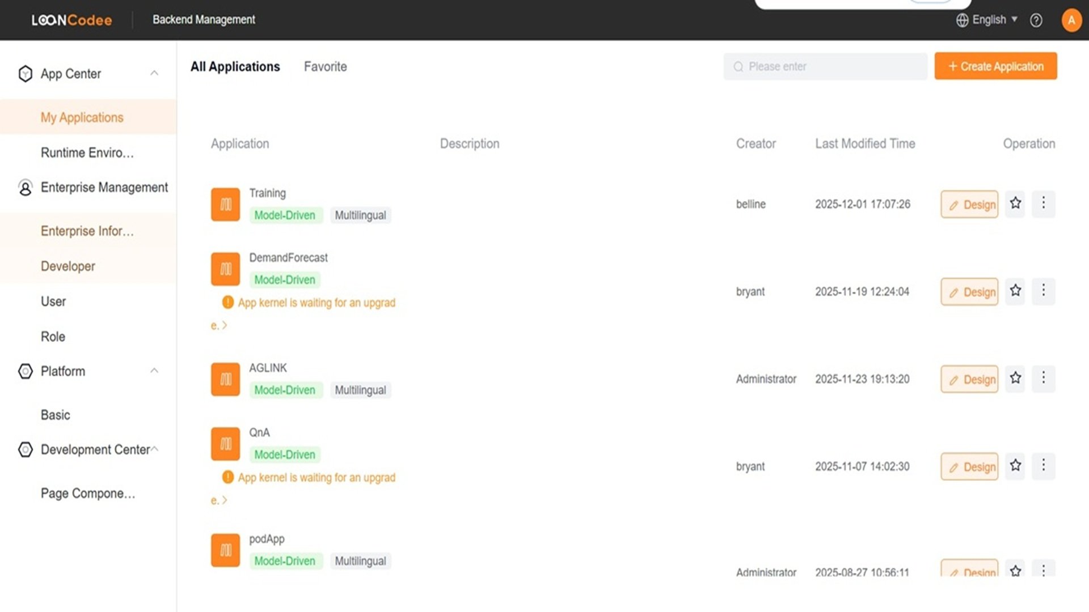Viewport: 1089px width, 612px height.
Task: Click Design on the AGLINK application
Action: point(969,379)
